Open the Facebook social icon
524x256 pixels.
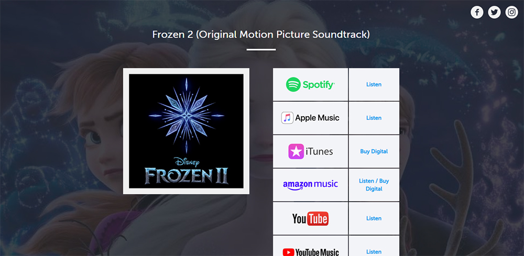point(477,13)
